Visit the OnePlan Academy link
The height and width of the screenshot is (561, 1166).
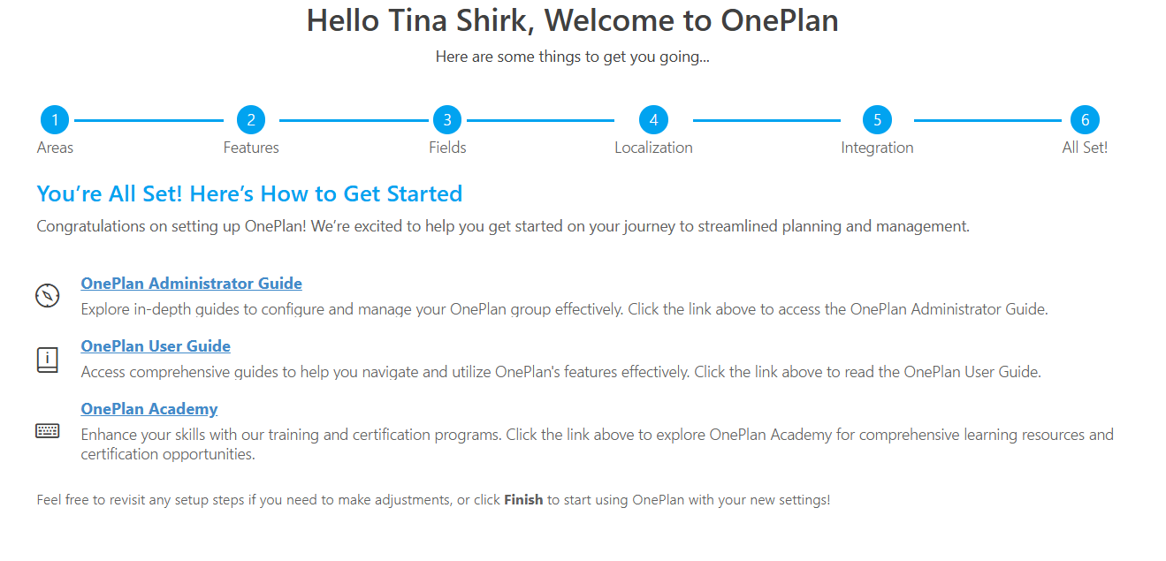coord(149,409)
